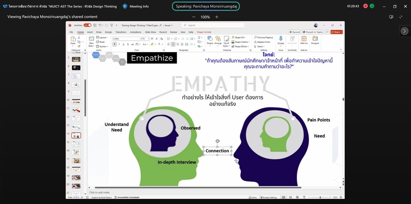Select the Format Painter brush icon

click(x=79, y=46)
